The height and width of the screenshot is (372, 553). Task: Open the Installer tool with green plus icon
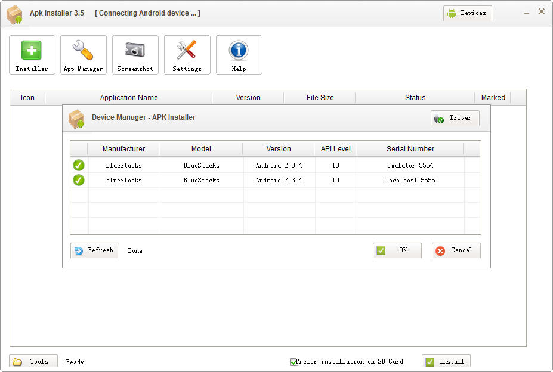[32, 54]
